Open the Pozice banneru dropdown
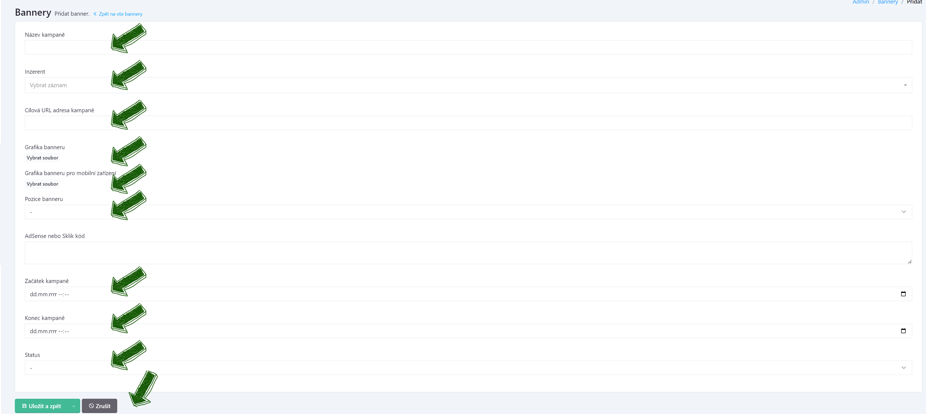926x414 pixels. tap(468, 212)
